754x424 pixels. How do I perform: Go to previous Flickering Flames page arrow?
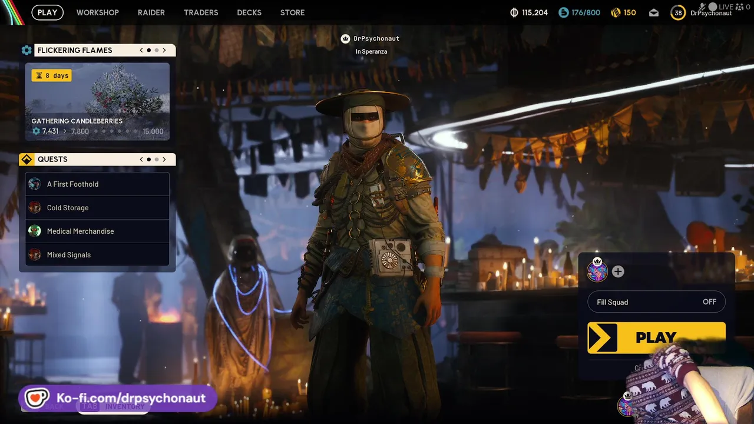click(141, 50)
